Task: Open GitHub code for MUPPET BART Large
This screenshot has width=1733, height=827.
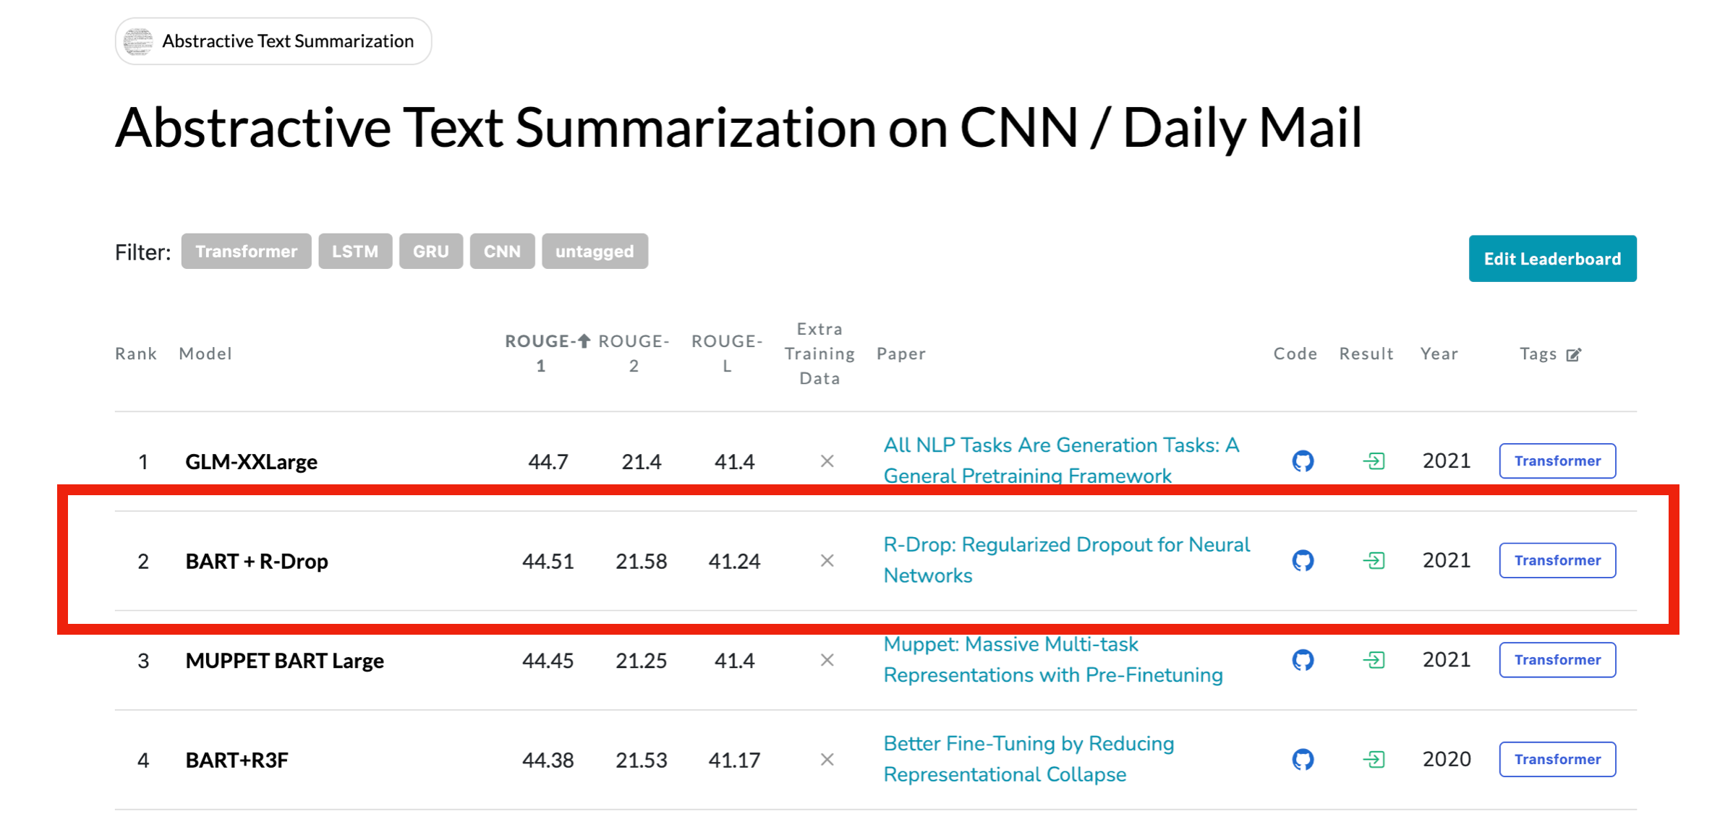Action: (x=1303, y=660)
